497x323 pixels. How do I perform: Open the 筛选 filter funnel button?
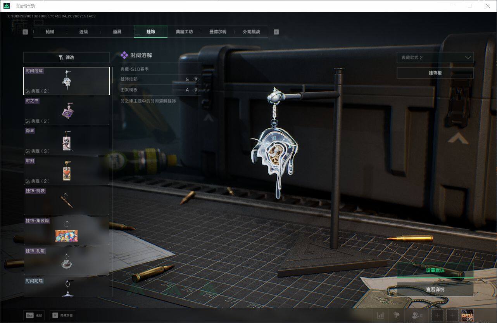point(66,57)
